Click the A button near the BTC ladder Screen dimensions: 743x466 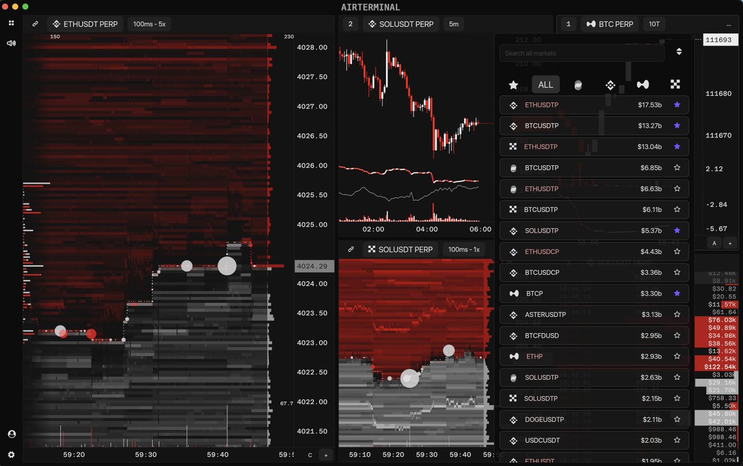(x=713, y=243)
